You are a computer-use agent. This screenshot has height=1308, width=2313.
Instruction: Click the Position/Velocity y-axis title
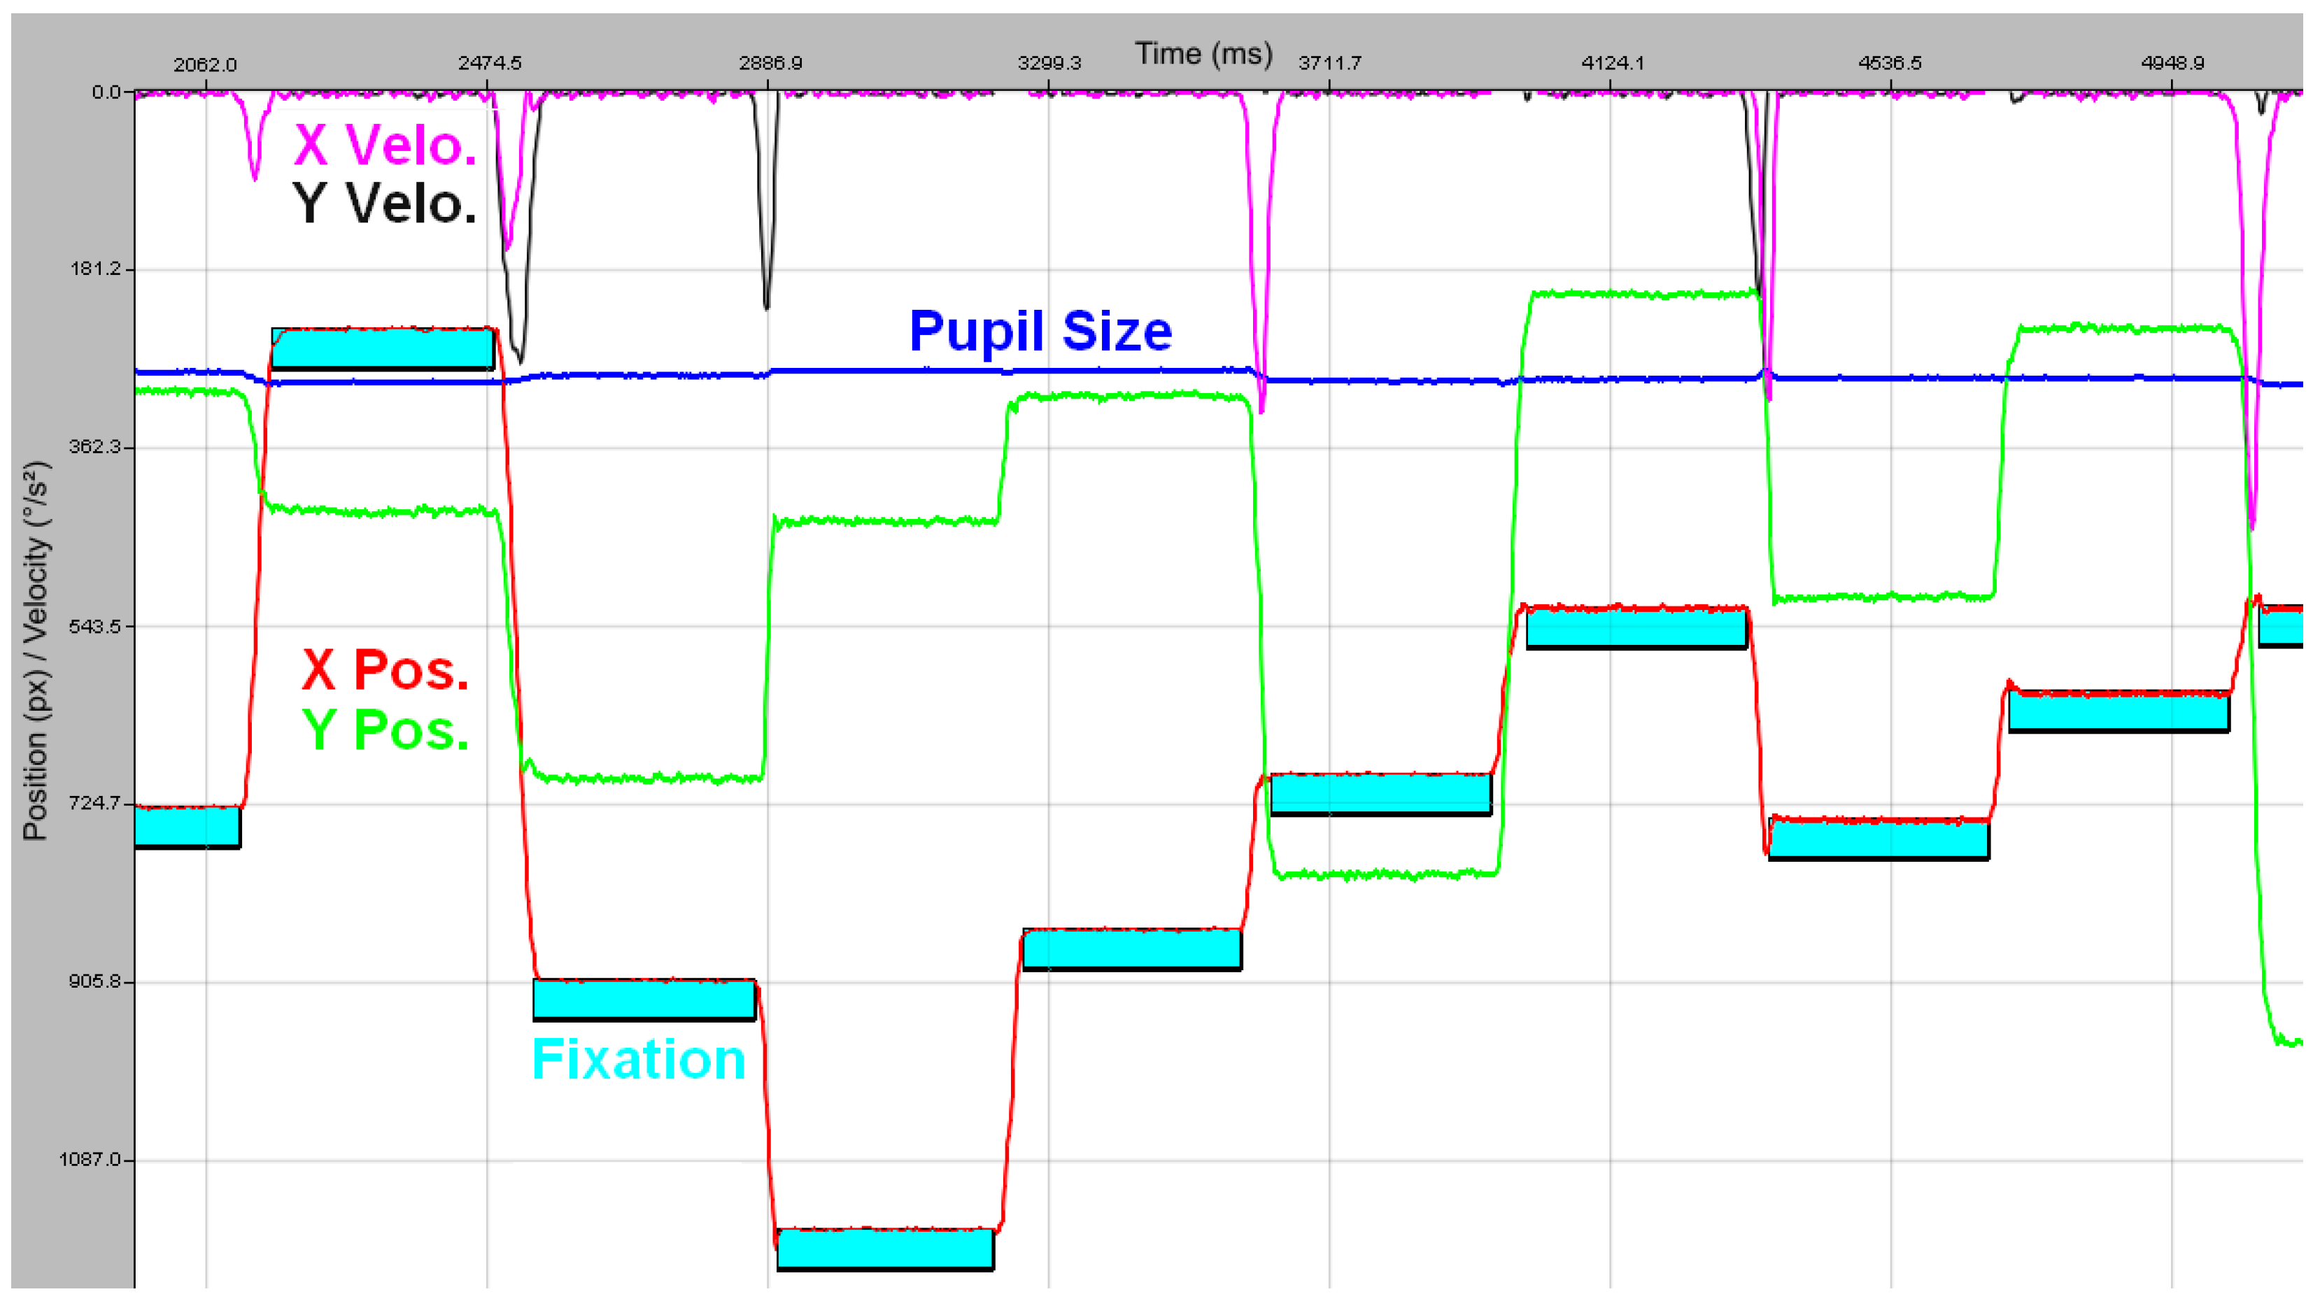(x=36, y=651)
